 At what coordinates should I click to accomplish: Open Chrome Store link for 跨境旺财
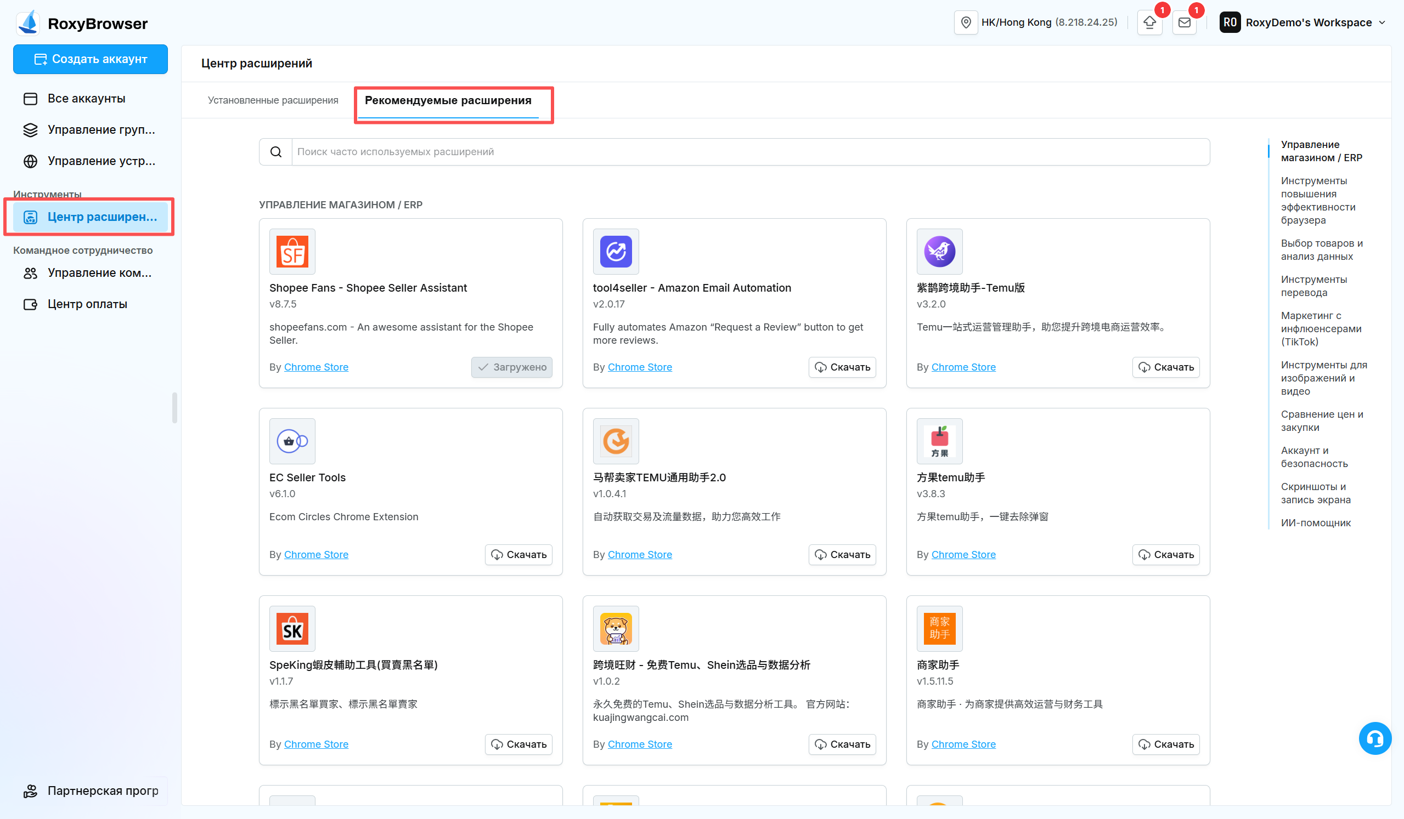[x=640, y=744]
